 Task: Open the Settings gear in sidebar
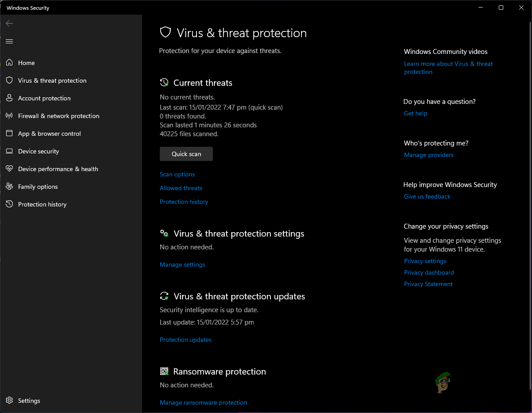[x=9, y=401]
